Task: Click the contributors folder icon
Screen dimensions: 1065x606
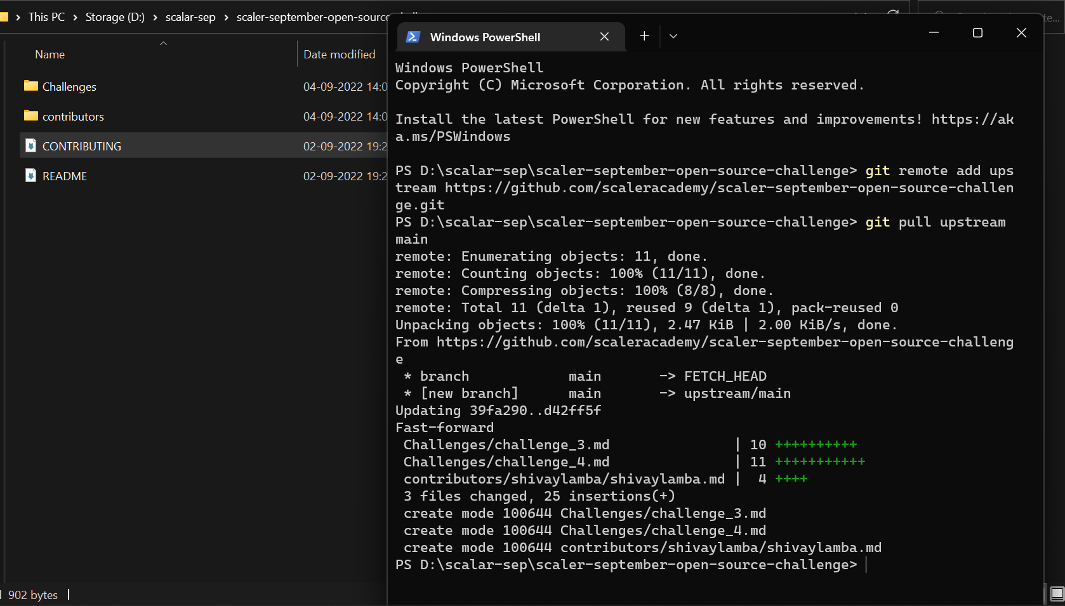Action: point(30,116)
